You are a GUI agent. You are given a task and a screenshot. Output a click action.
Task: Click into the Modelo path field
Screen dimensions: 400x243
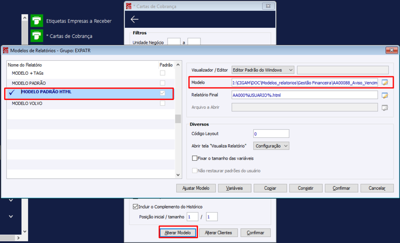(305, 83)
